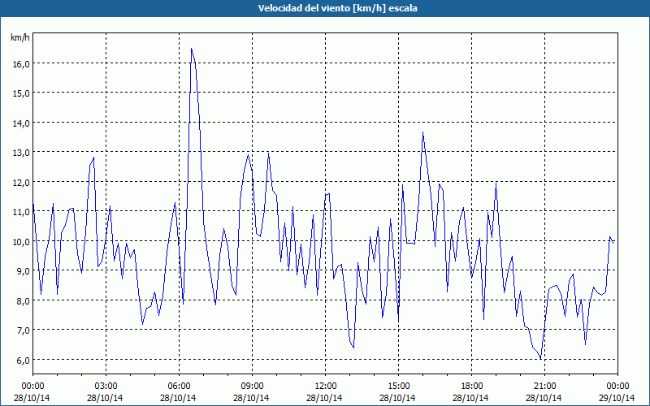Select the '14,0' y-axis label

pyautogui.click(x=22, y=123)
